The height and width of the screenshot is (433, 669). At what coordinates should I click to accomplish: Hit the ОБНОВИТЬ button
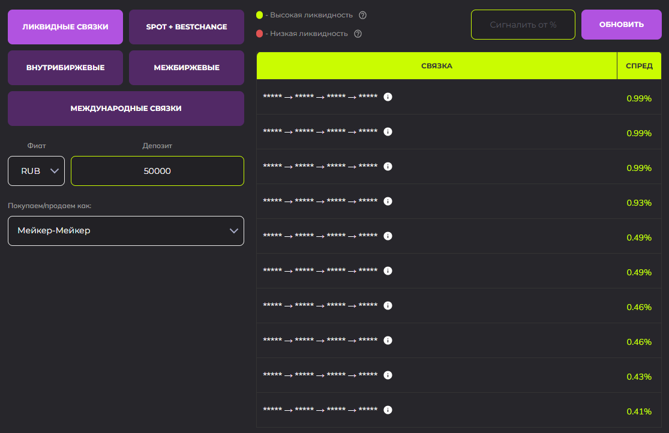(x=621, y=25)
